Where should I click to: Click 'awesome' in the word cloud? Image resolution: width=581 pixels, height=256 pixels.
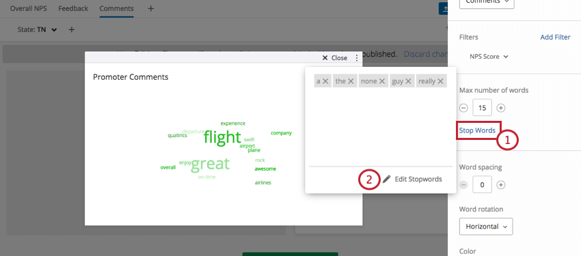265,169
